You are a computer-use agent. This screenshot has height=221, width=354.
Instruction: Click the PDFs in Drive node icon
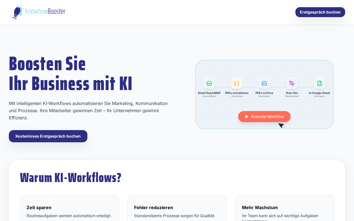(264, 83)
